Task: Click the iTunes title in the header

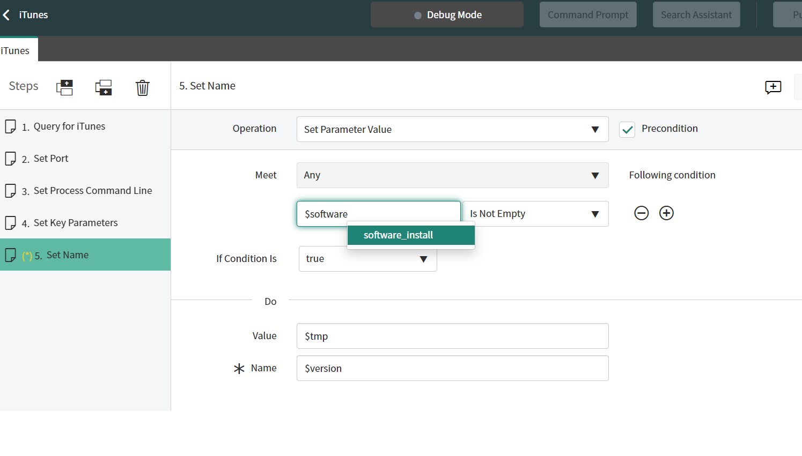Action: click(x=33, y=15)
